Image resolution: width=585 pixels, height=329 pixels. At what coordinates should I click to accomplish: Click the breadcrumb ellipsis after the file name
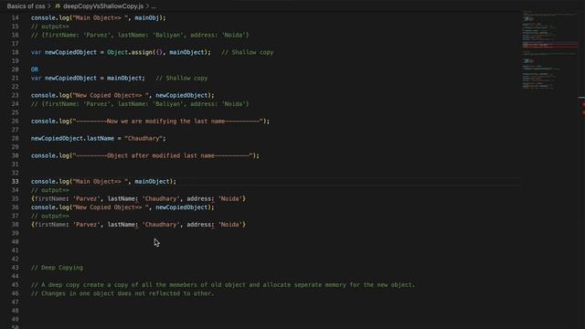tap(154, 6)
